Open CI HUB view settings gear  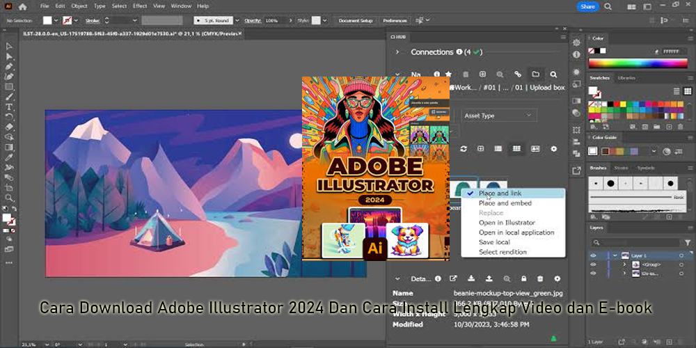coord(553,149)
